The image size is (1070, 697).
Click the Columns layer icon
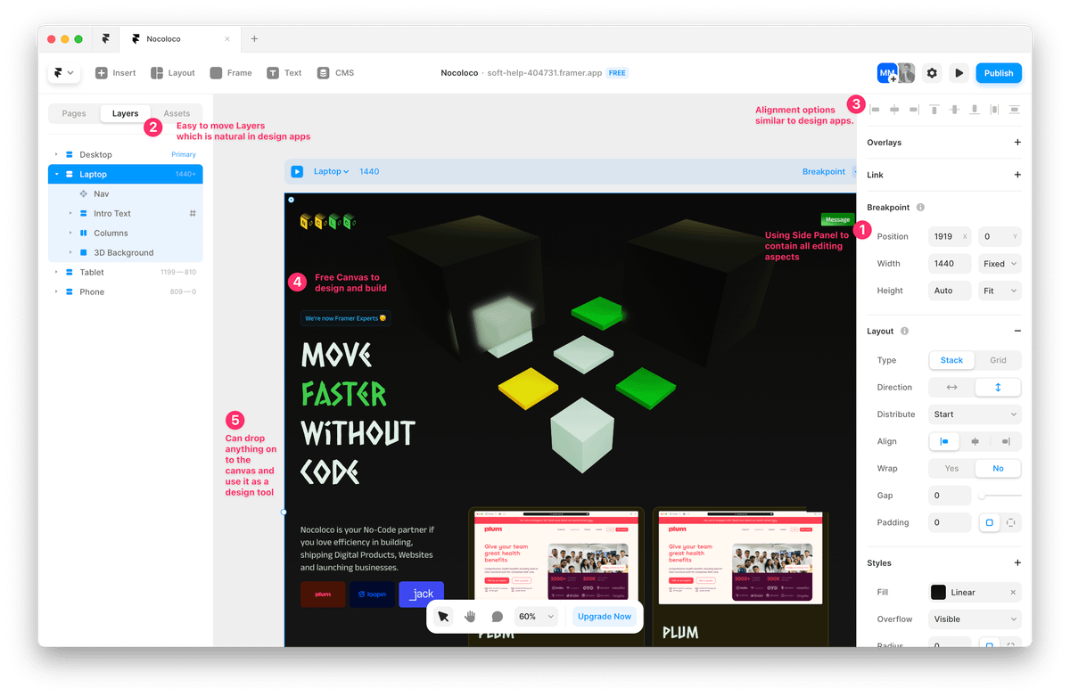[x=84, y=234]
